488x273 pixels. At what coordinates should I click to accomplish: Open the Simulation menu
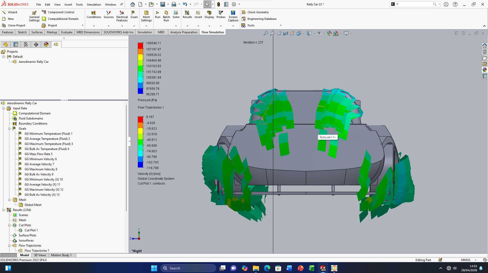[x=94, y=5]
